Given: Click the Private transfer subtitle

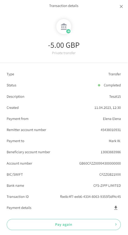Looking at the screenshot, I should 64,53.
